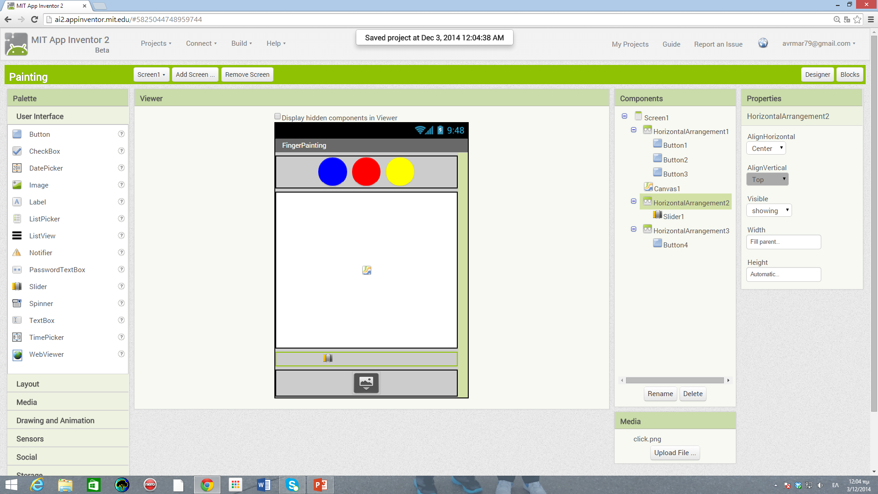This screenshot has height=494, width=878.
Task: Open the Connect menu
Action: click(x=201, y=43)
